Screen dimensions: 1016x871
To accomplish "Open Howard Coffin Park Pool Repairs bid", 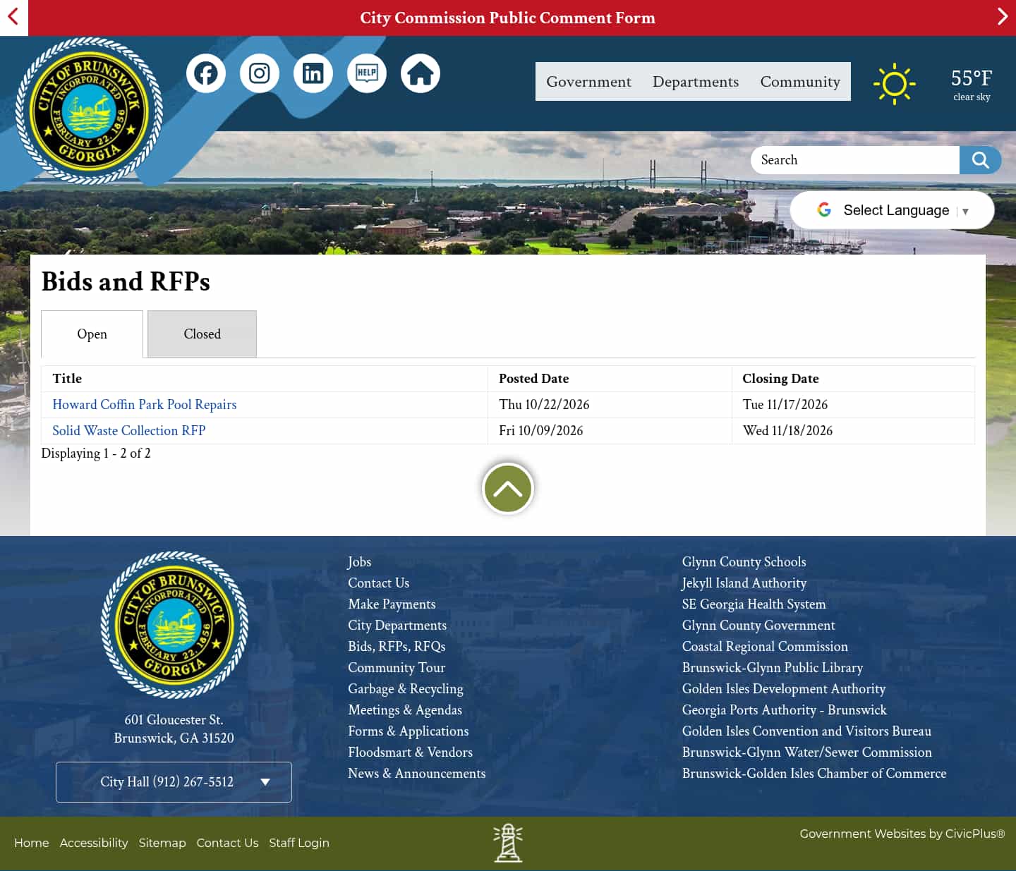I will coord(145,405).
